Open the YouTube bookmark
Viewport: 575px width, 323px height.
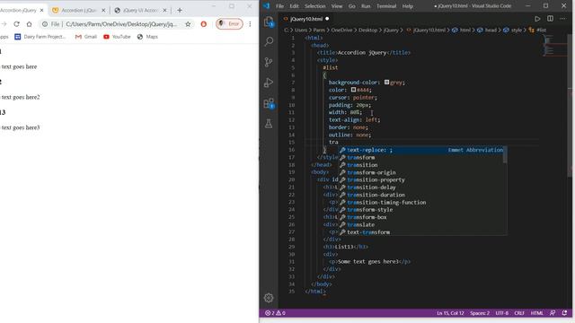(117, 37)
